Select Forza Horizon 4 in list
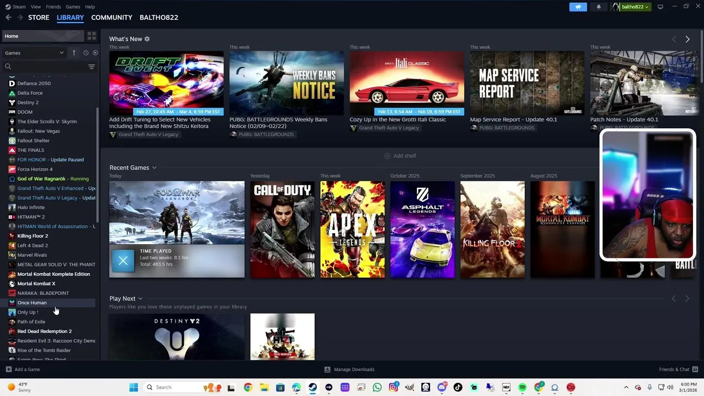 (35, 169)
